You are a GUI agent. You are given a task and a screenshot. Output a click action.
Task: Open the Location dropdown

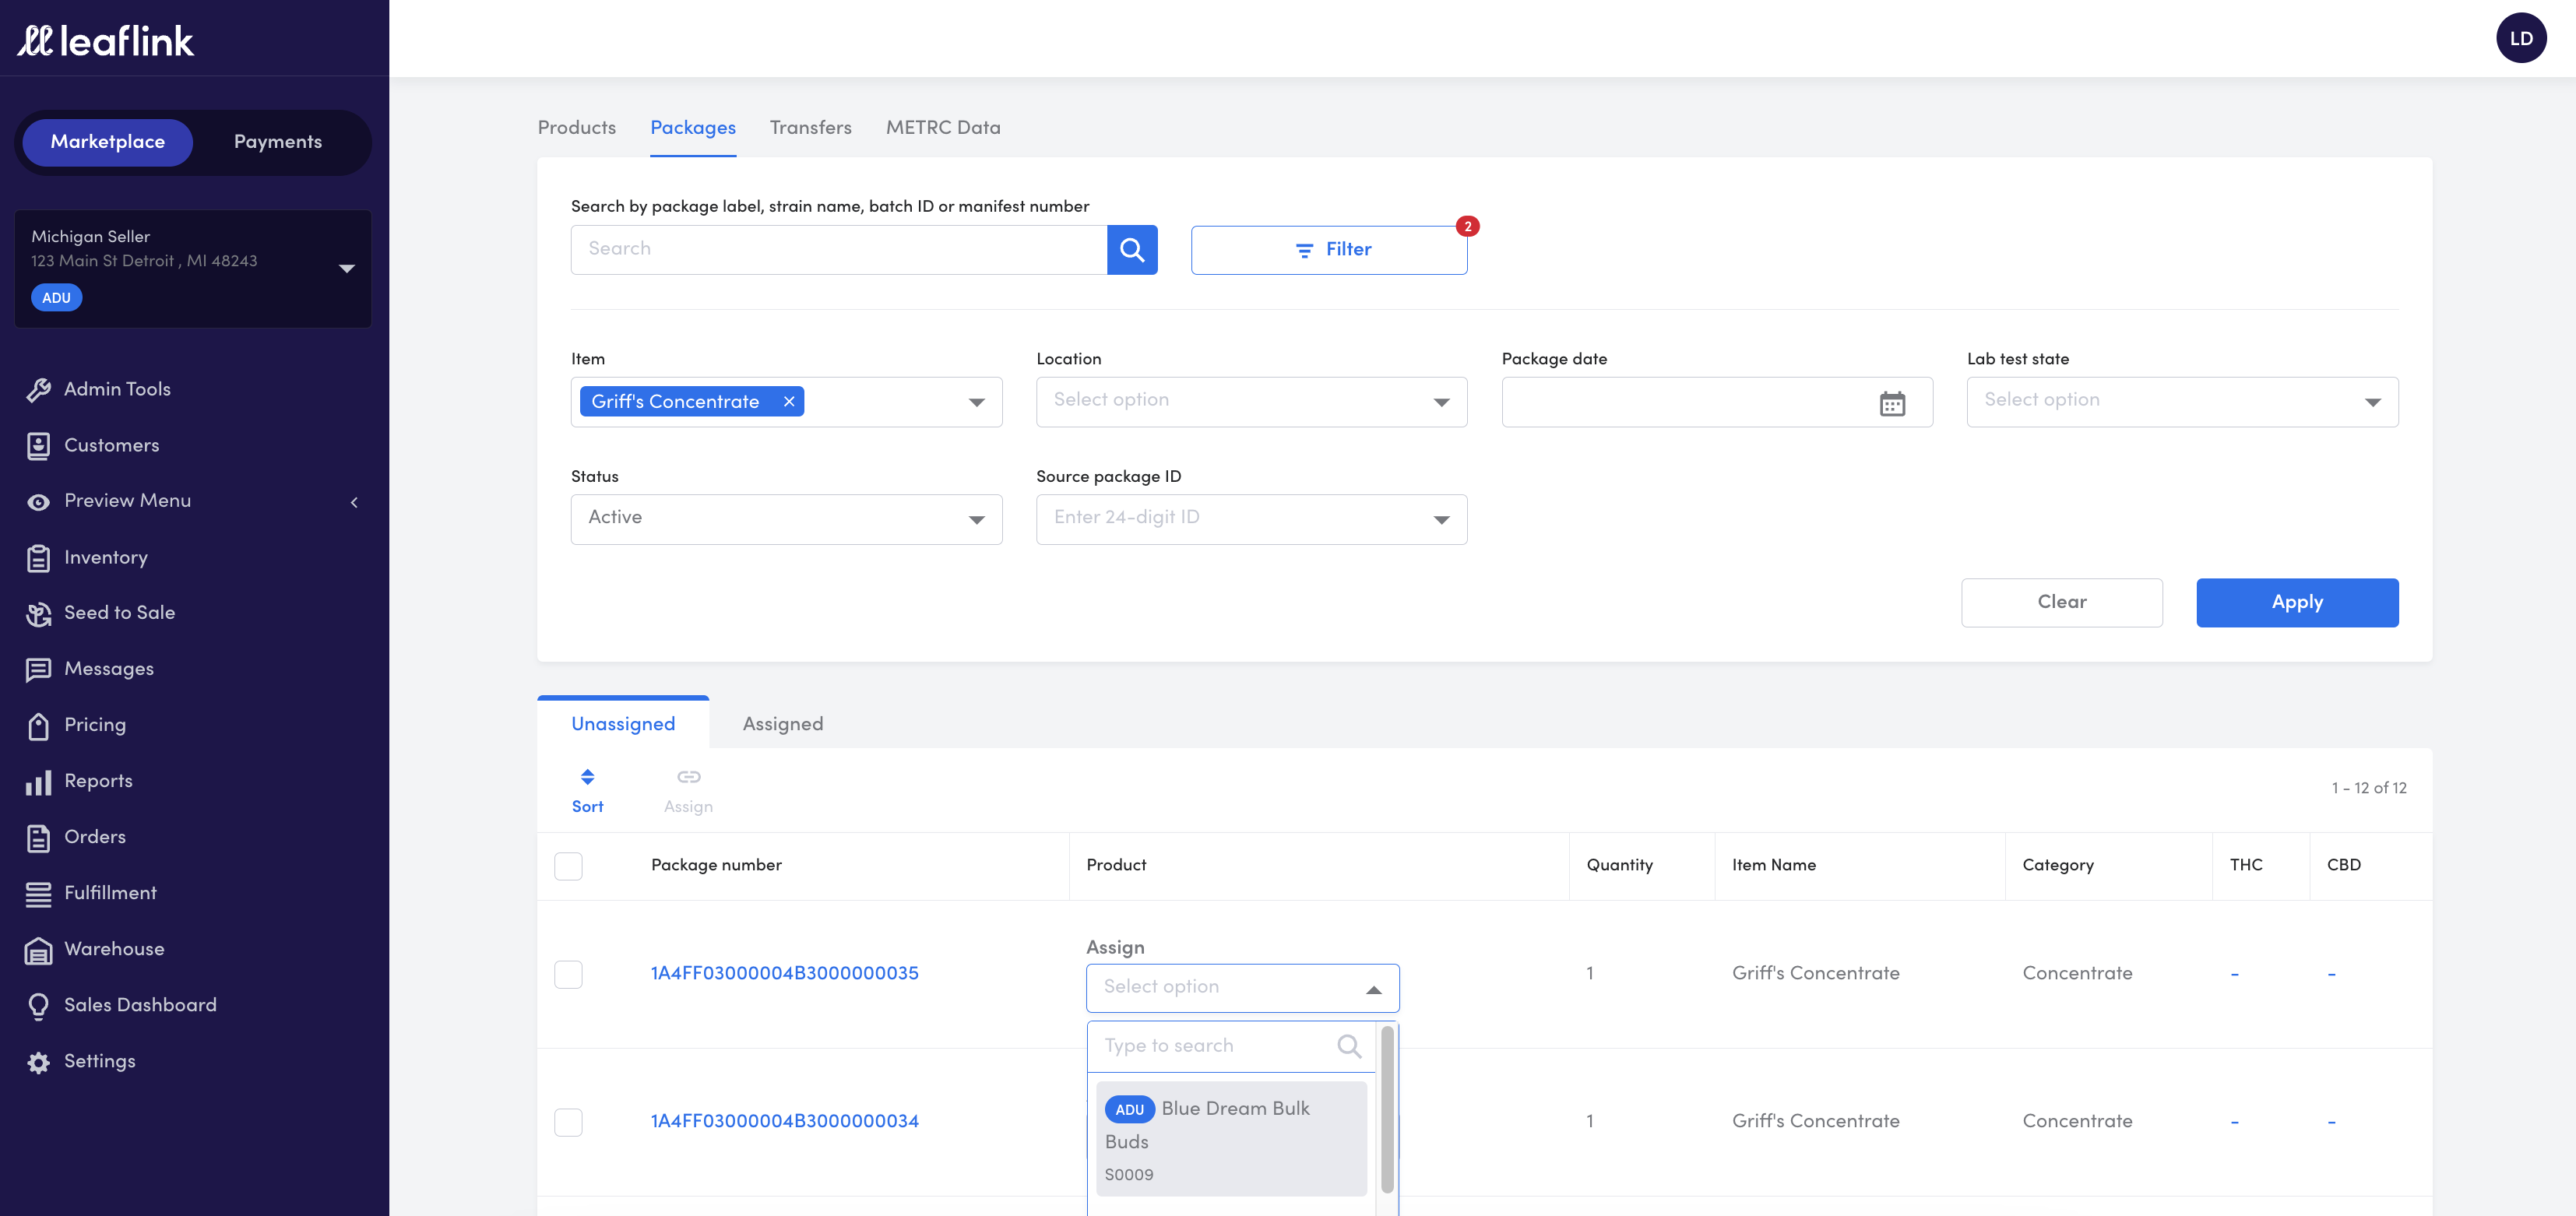[x=1251, y=402]
